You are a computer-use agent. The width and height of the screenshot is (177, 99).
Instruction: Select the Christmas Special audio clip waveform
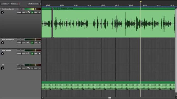tap(114, 24)
